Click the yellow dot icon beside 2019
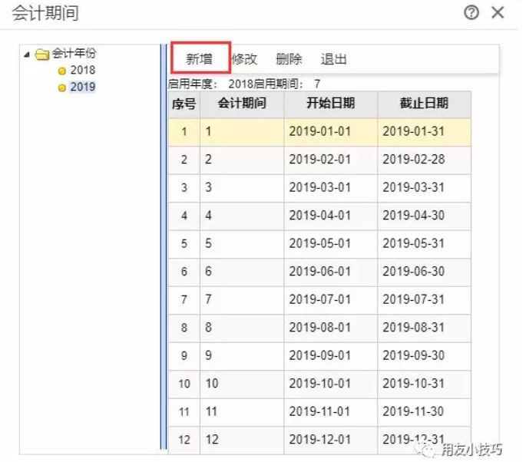Viewport: 526px width, 462px height. 62,88
